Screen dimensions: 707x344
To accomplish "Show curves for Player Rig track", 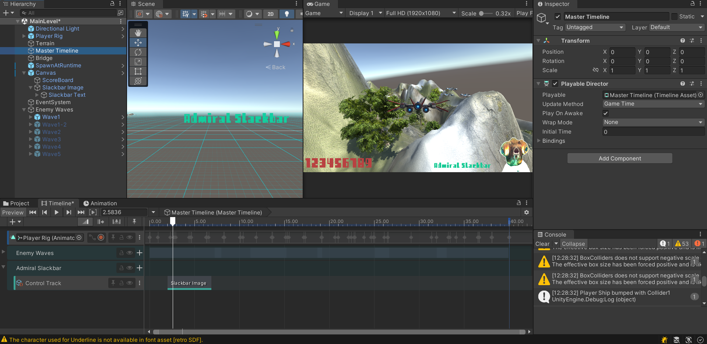I will pos(92,238).
